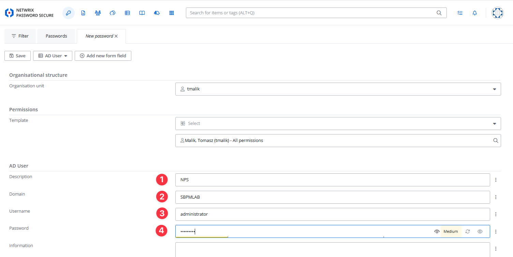Click Add new form field button

click(x=103, y=56)
